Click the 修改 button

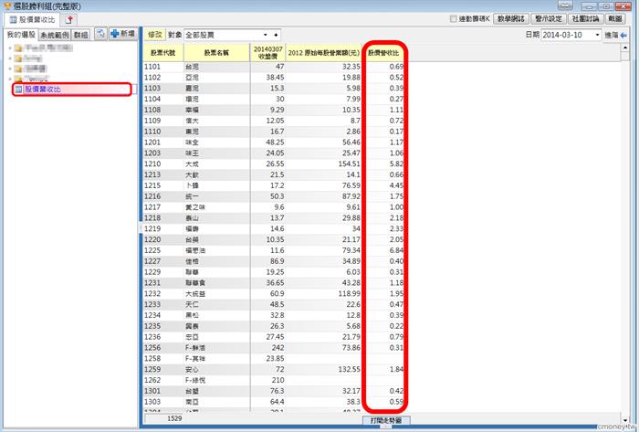155,35
